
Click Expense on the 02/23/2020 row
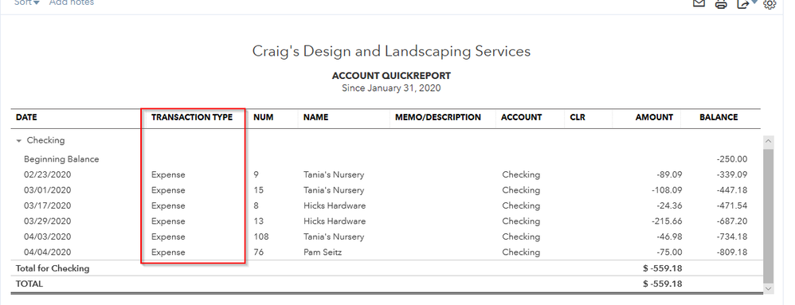(x=168, y=174)
